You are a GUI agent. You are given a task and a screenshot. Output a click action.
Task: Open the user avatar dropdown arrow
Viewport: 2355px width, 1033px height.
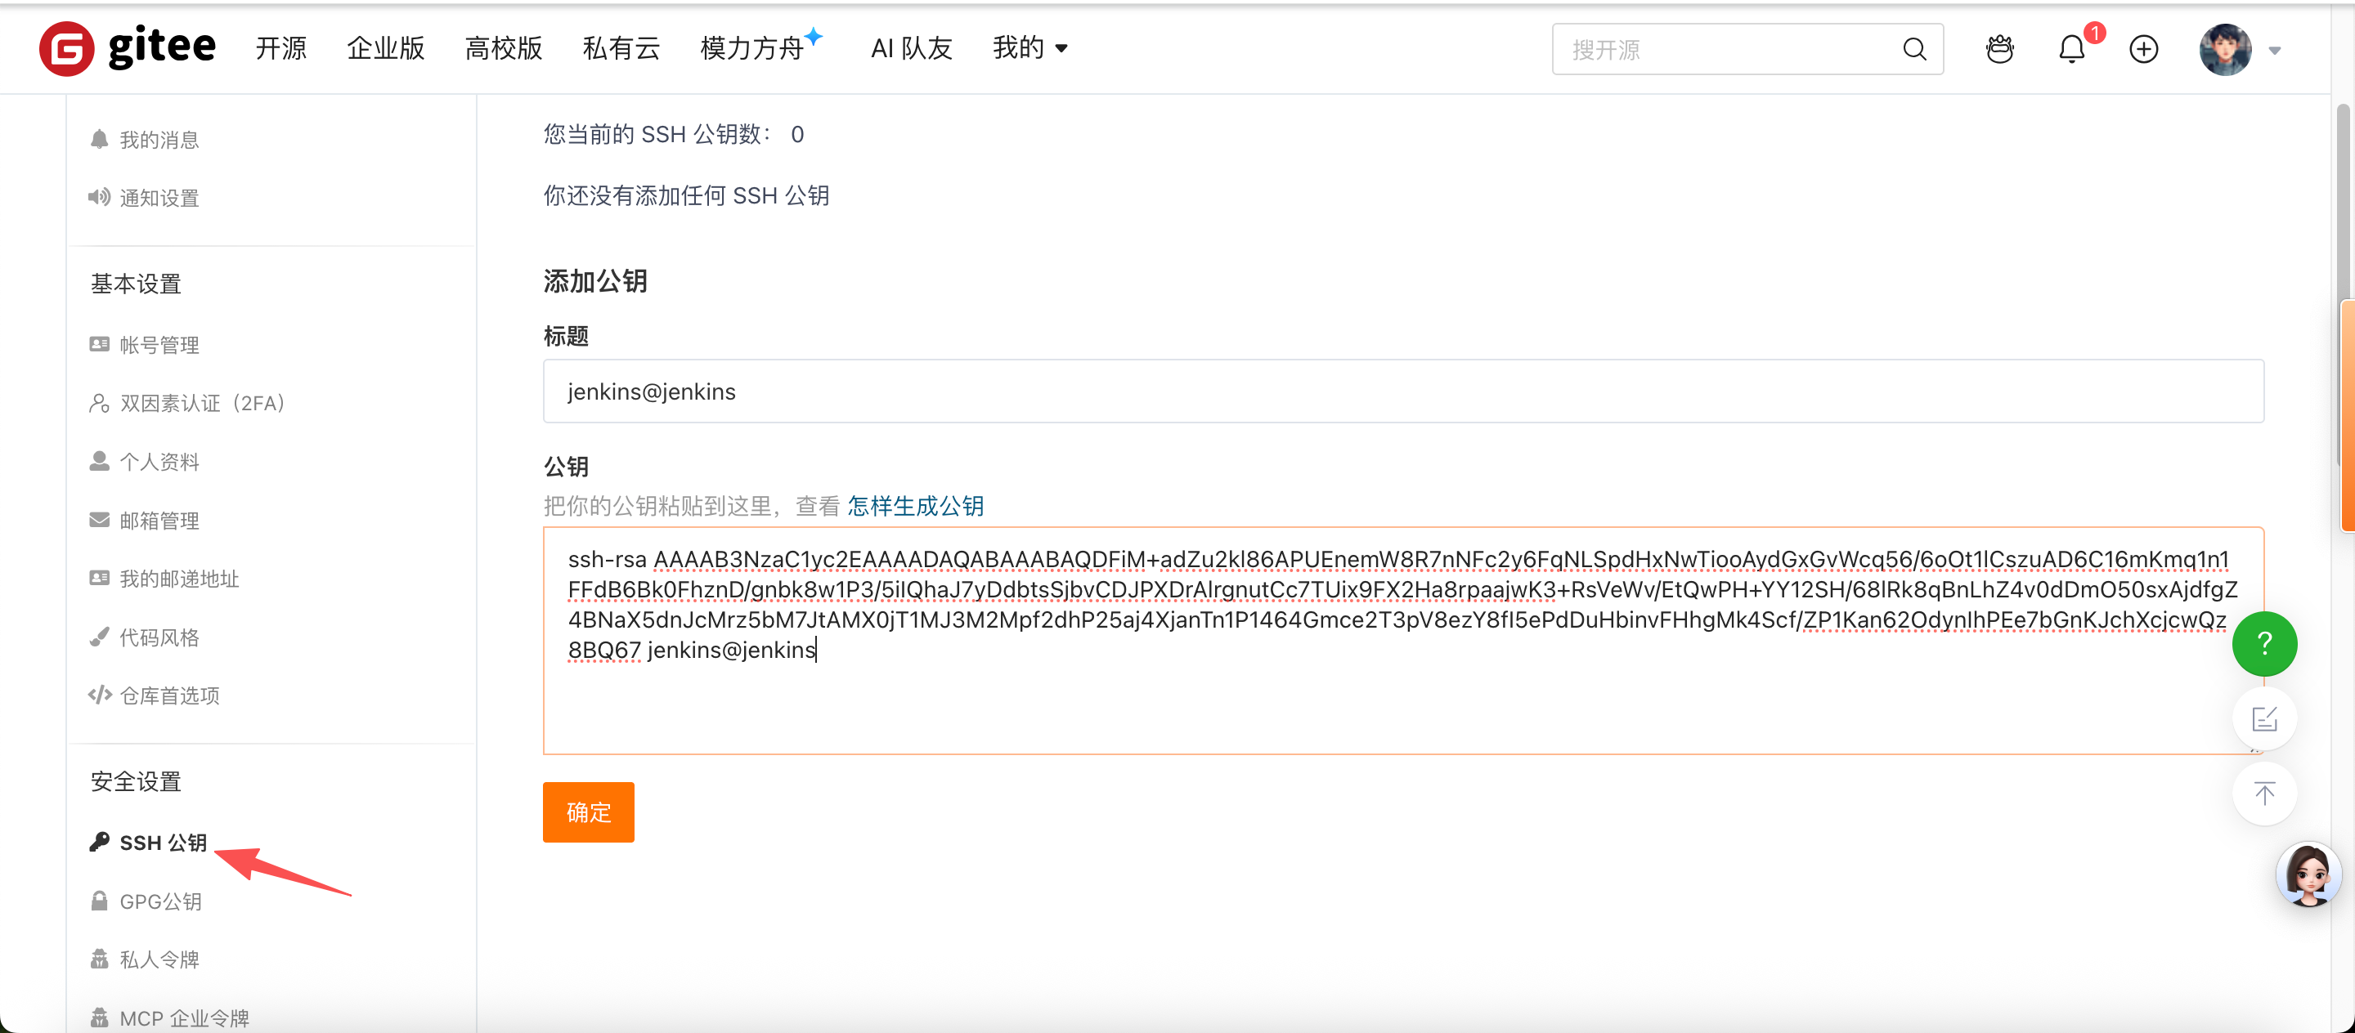pos(2275,51)
